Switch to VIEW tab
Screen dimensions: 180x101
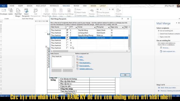click(85, 6)
